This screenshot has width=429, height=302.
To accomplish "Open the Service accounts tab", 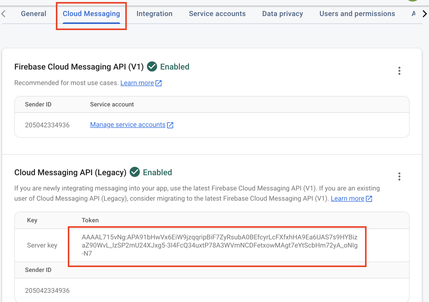I will click(217, 14).
